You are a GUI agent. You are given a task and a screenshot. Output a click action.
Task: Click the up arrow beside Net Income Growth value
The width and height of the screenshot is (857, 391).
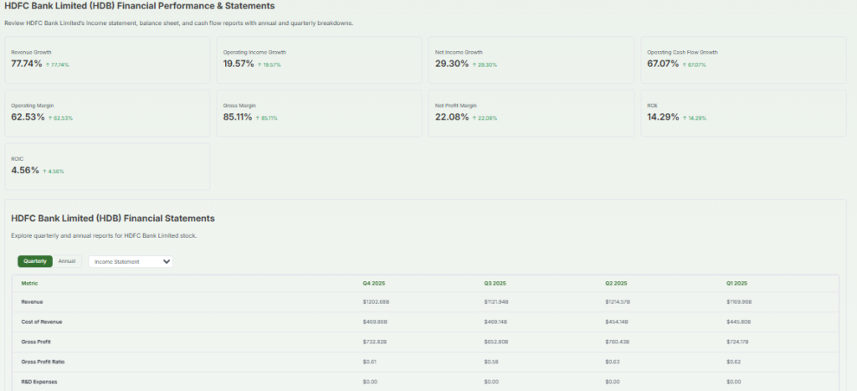pos(474,64)
